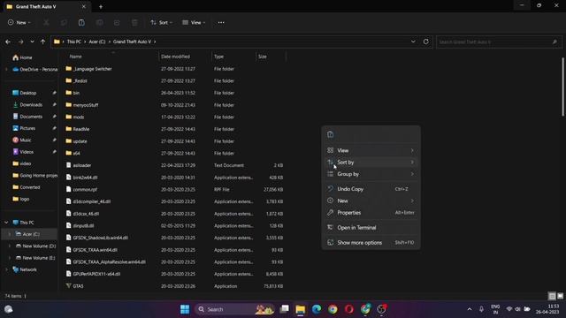Expand New Volume (D:) tree node
The height and width of the screenshot is (318, 566).
10,246
